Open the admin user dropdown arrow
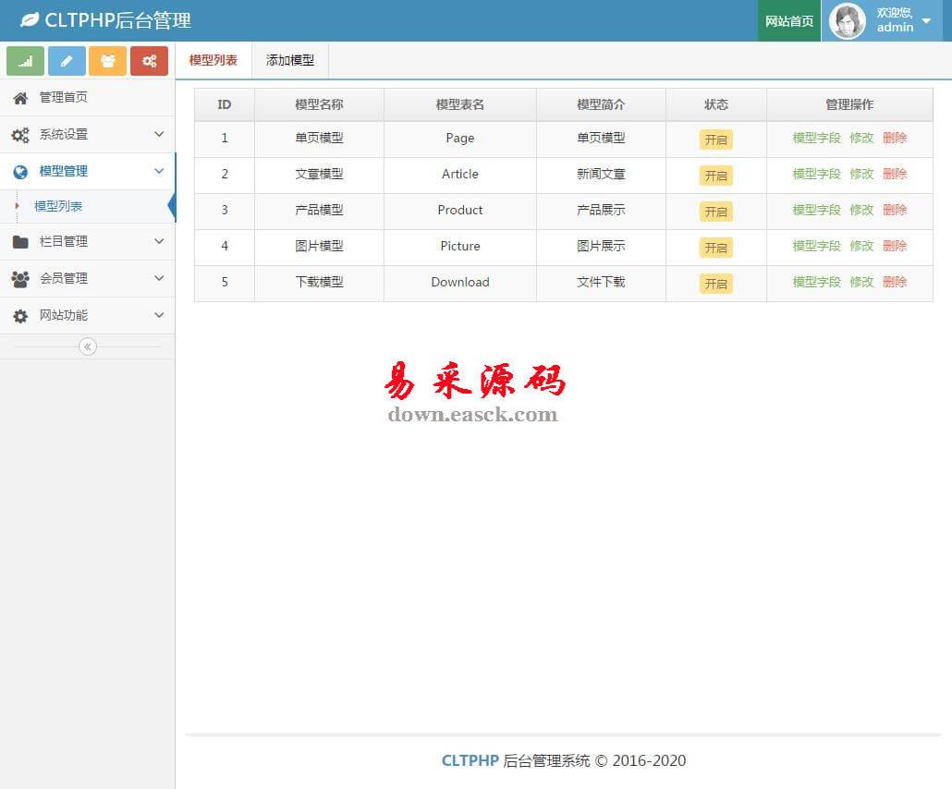Screen dimensions: 952x789 [x=926, y=21]
